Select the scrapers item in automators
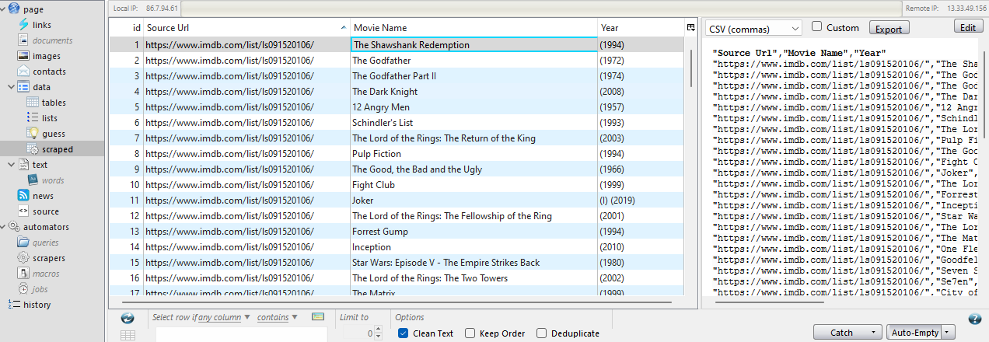989x342 pixels. [x=48, y=258]
